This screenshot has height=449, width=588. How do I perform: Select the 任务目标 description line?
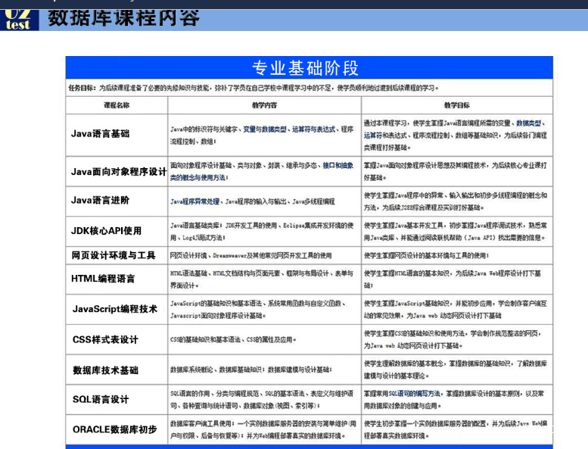[x=254, y=88]
